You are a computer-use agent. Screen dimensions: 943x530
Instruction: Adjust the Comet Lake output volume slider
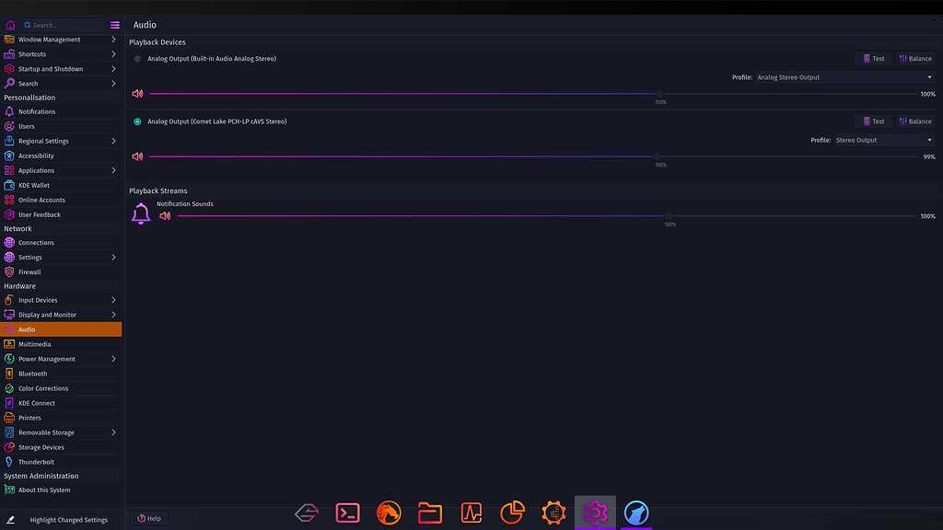coord(656,156)
